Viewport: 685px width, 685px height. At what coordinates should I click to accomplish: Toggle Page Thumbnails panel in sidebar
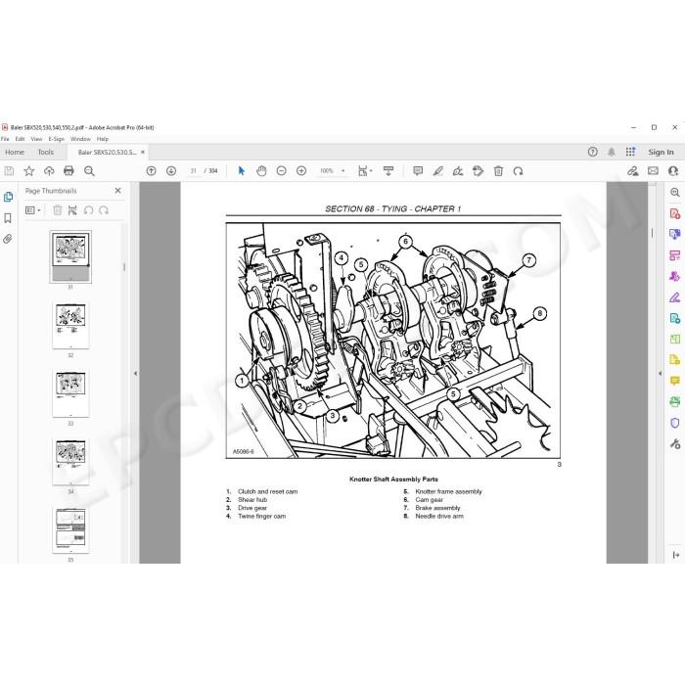tap(8, 197)
